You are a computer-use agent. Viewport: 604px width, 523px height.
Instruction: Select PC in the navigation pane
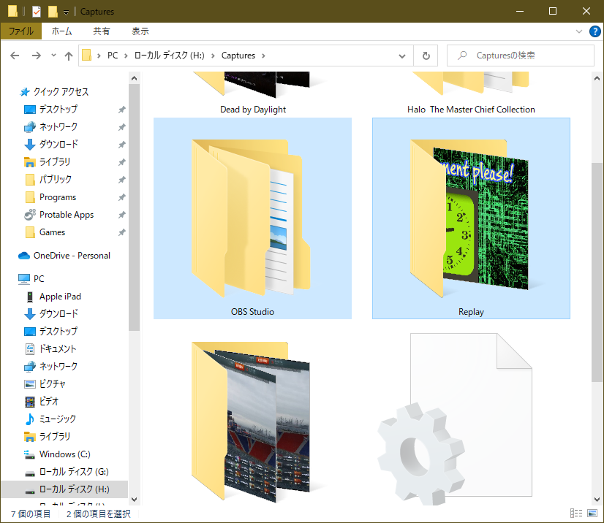39,278
